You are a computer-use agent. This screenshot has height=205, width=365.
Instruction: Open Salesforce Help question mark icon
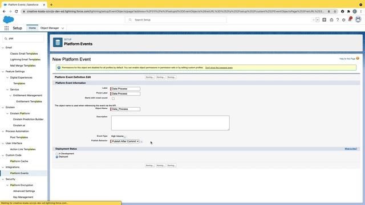(x=338, y=20)
